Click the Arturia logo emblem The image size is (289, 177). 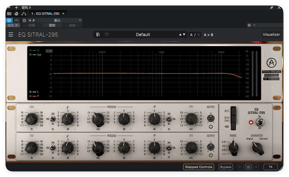pyautogui.click(x=271, y=63)
